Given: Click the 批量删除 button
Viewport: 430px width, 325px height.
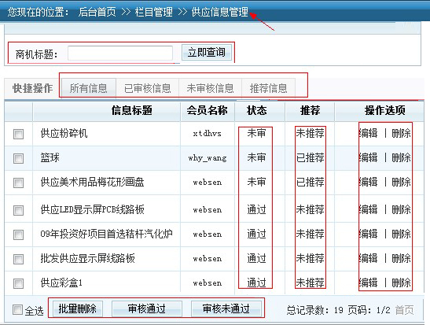Looking at the screenshot, I should [x=77, y=308].
